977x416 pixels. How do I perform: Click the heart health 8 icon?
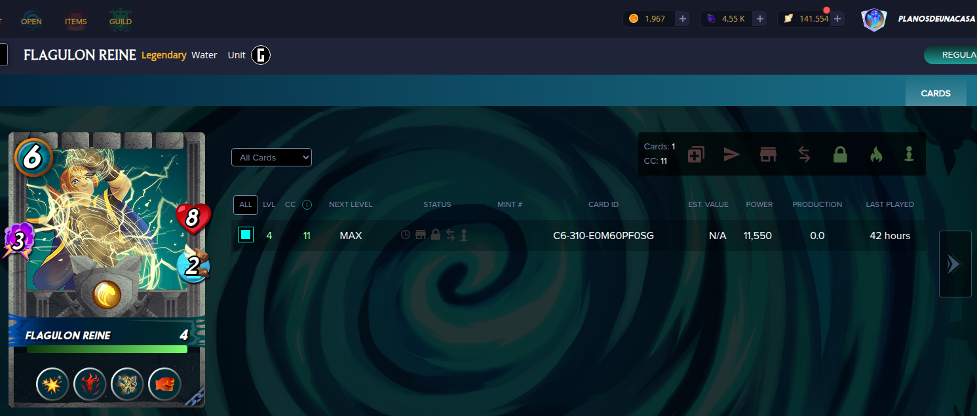(193, 218)
